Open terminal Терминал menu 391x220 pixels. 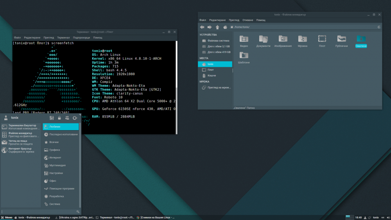[x=63, y=38]
